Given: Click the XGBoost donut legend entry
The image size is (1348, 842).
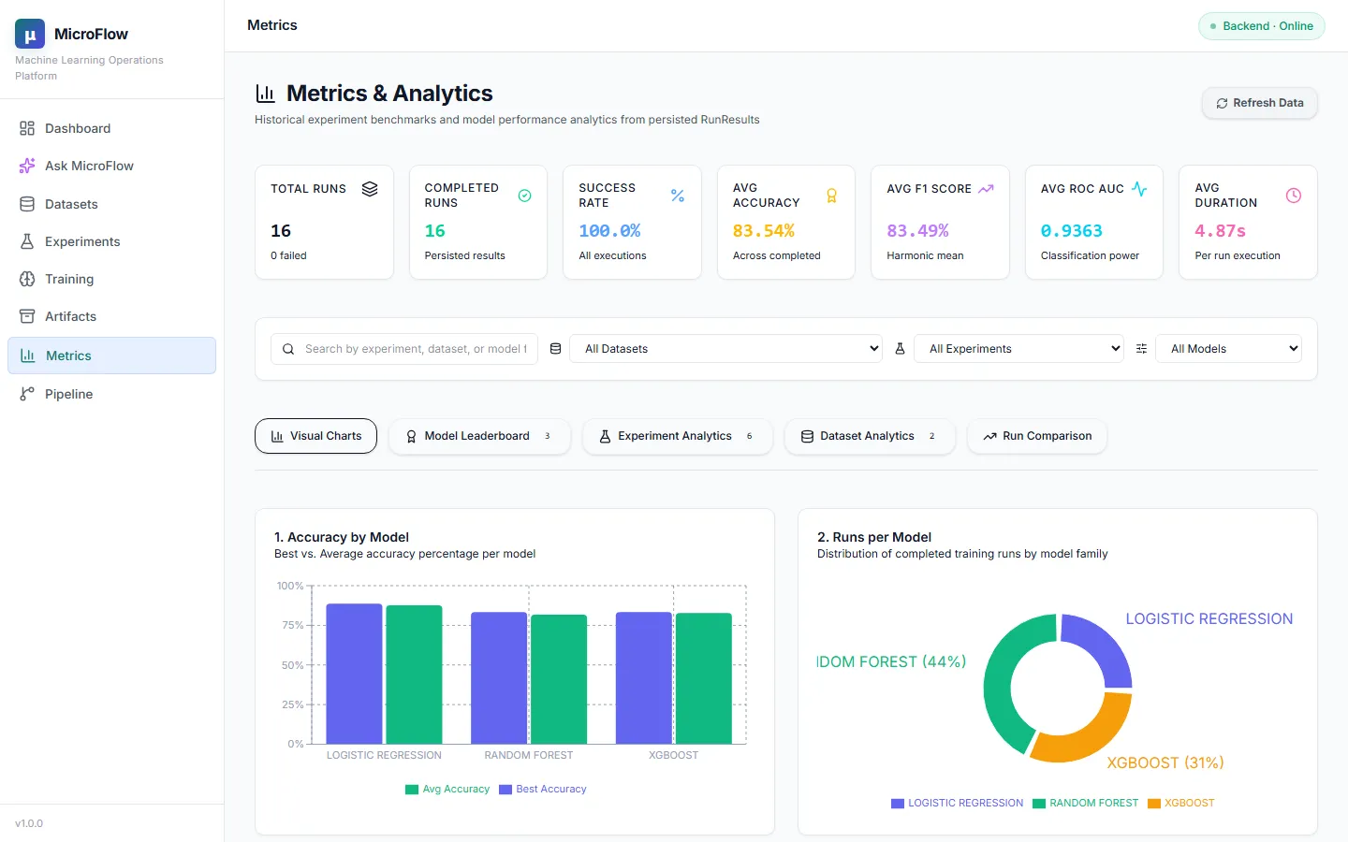Looking at the screenshot, I should [x=1181, y=804].
